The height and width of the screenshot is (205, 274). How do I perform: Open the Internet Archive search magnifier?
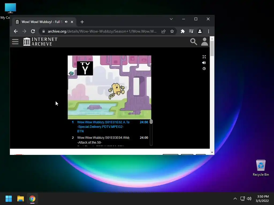point(194,42)
